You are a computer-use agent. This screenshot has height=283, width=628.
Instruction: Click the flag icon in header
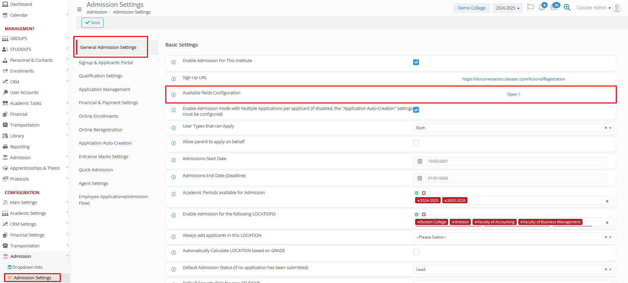pos(531,7)
